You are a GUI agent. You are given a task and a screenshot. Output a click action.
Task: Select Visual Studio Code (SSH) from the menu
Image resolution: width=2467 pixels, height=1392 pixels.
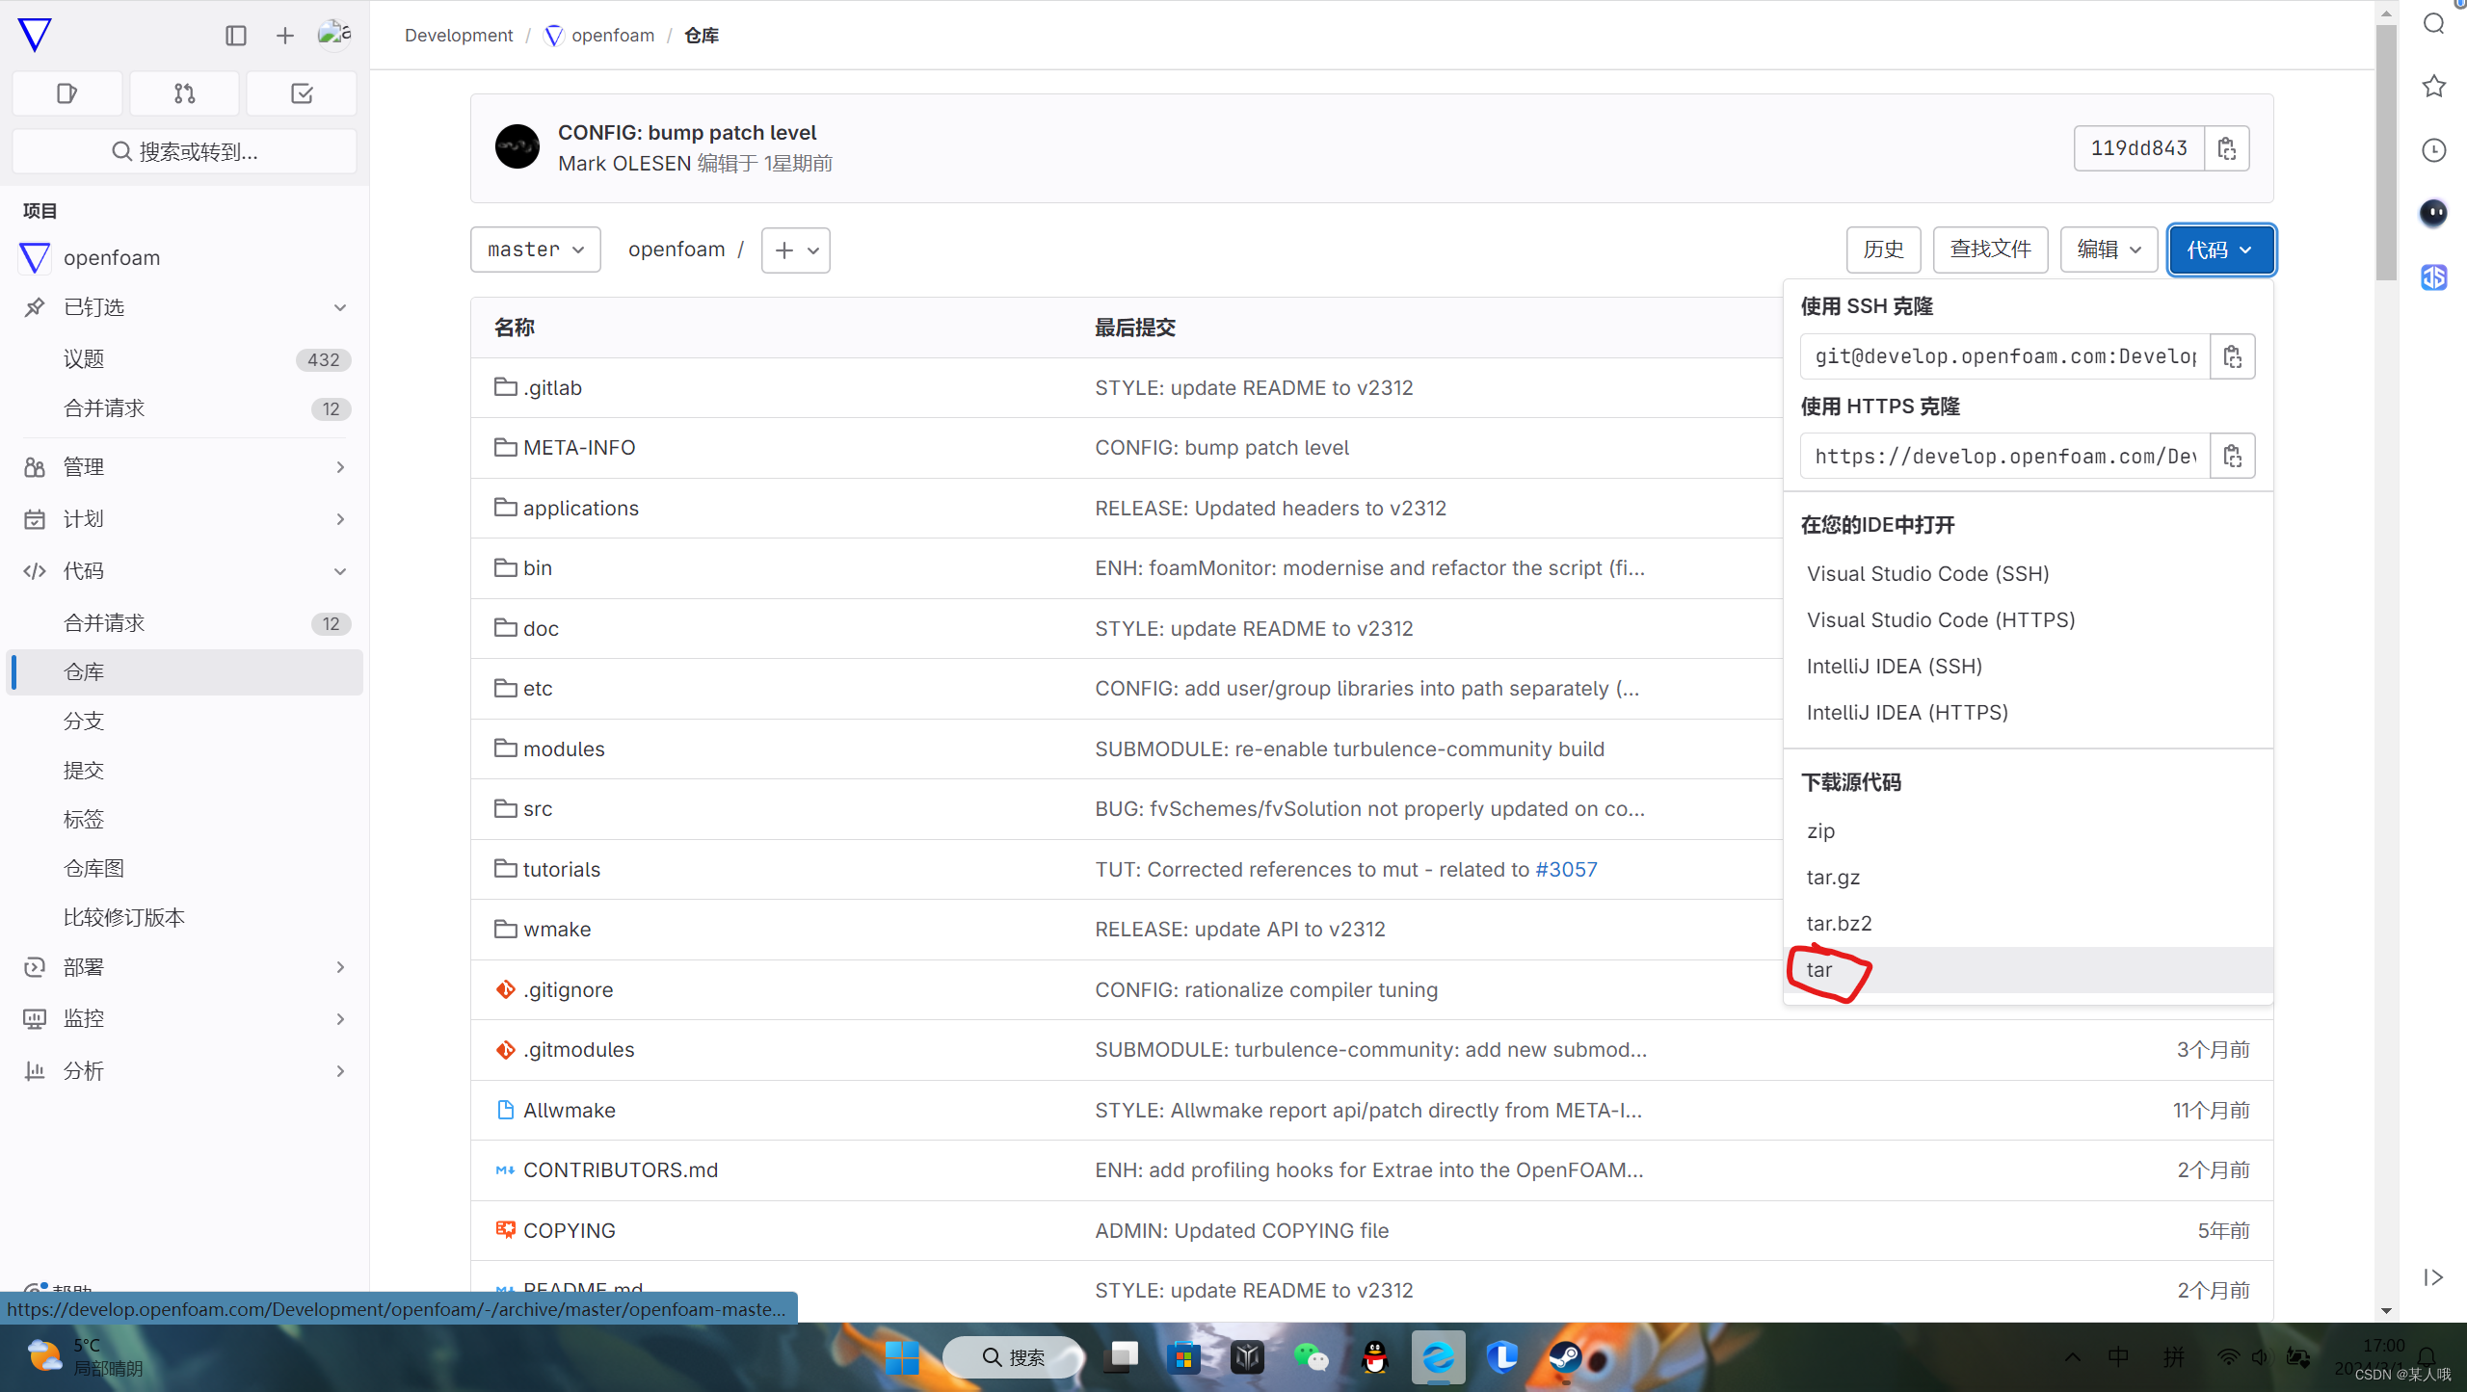pyautogui.click(x=1927, y=573)
